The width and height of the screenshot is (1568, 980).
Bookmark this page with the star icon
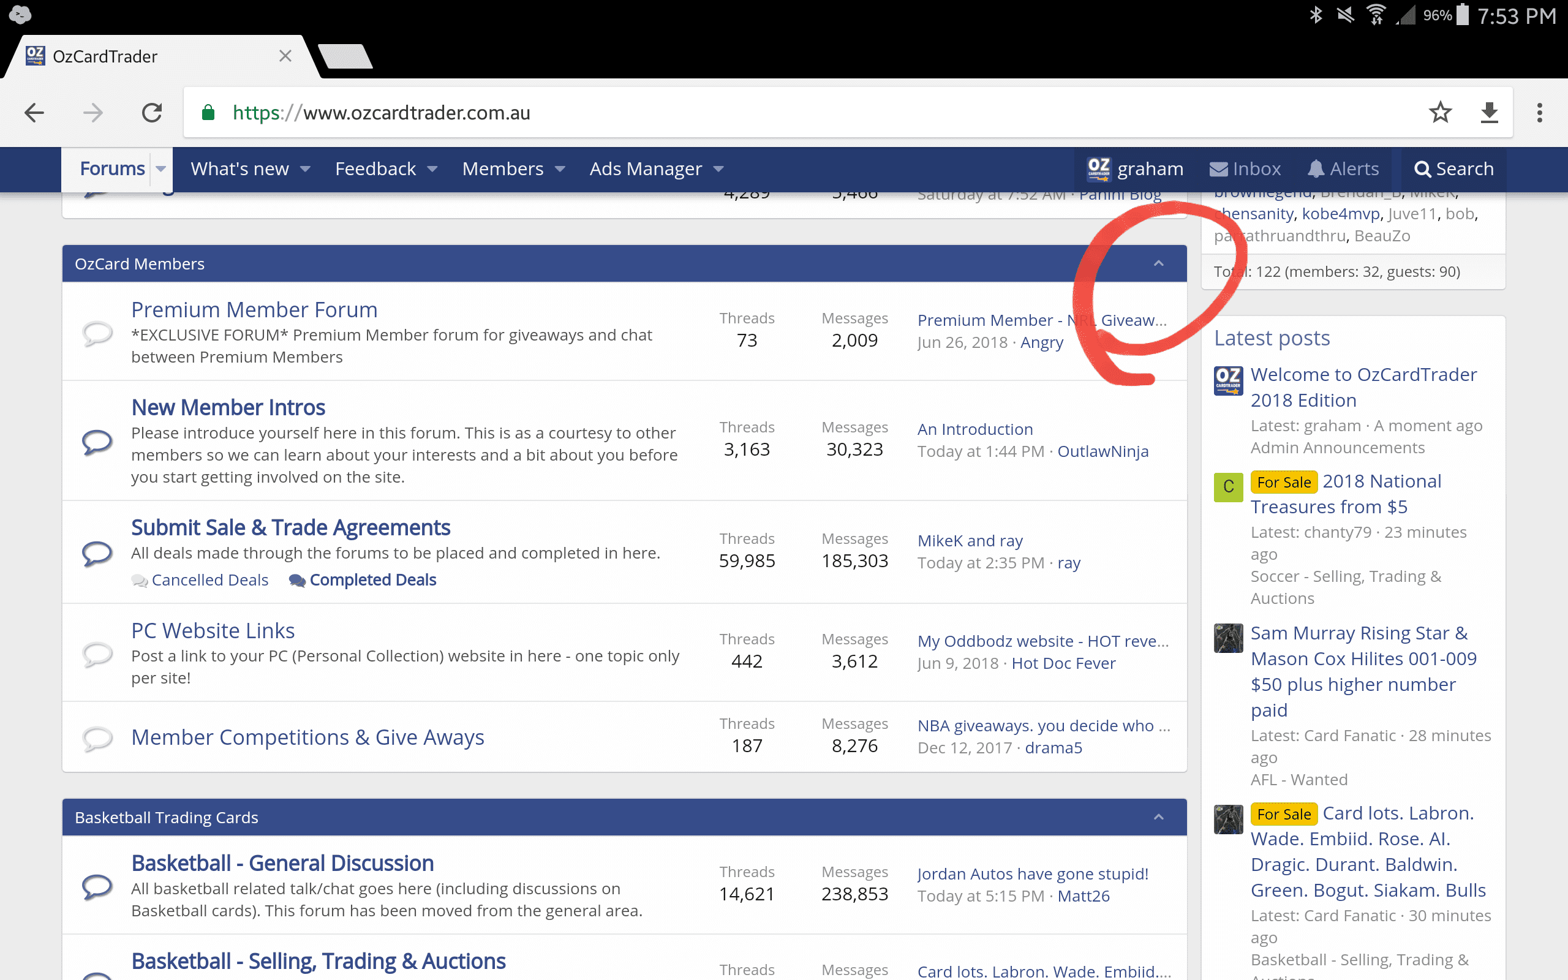point(1440,113)
